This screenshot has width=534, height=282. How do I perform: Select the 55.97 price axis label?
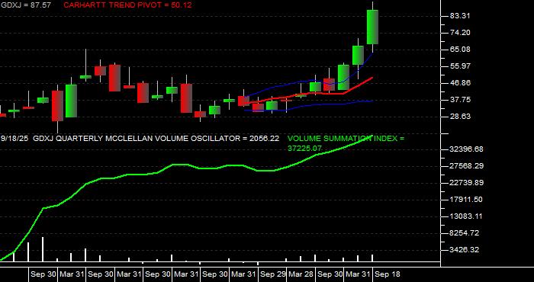click(461, 66)
